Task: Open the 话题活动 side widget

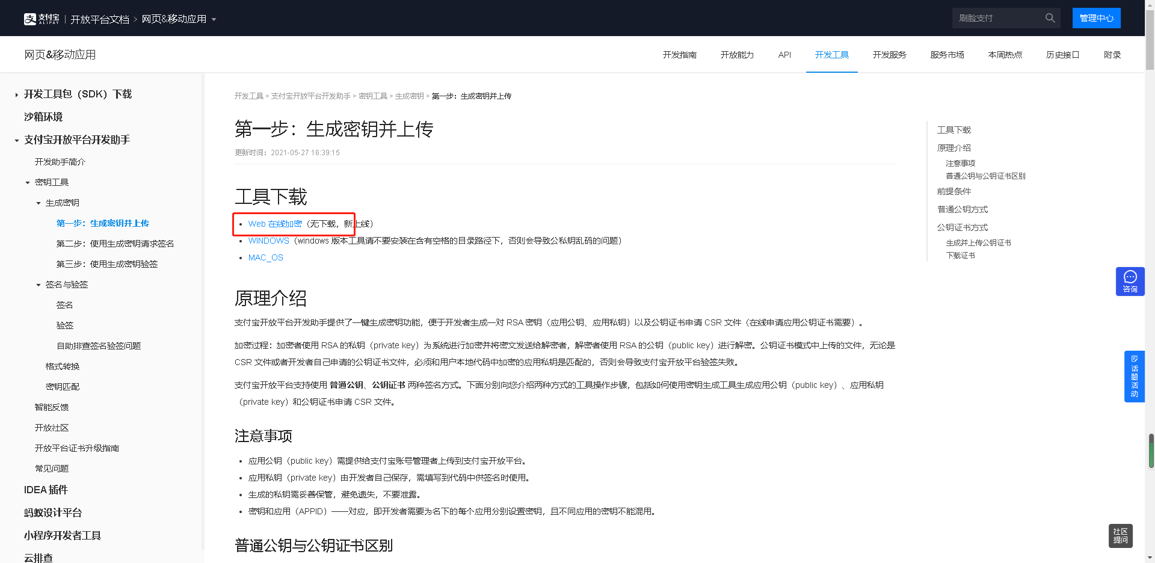Action: tap(1134, 377)
